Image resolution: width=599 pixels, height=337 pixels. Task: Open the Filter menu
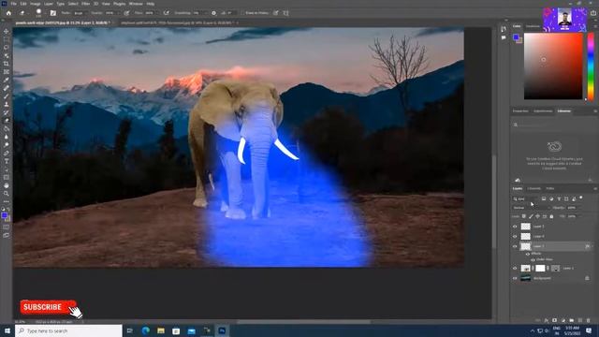click(85, 4)
